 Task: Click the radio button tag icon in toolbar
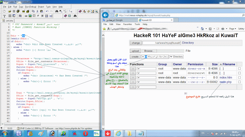[38, 16]
